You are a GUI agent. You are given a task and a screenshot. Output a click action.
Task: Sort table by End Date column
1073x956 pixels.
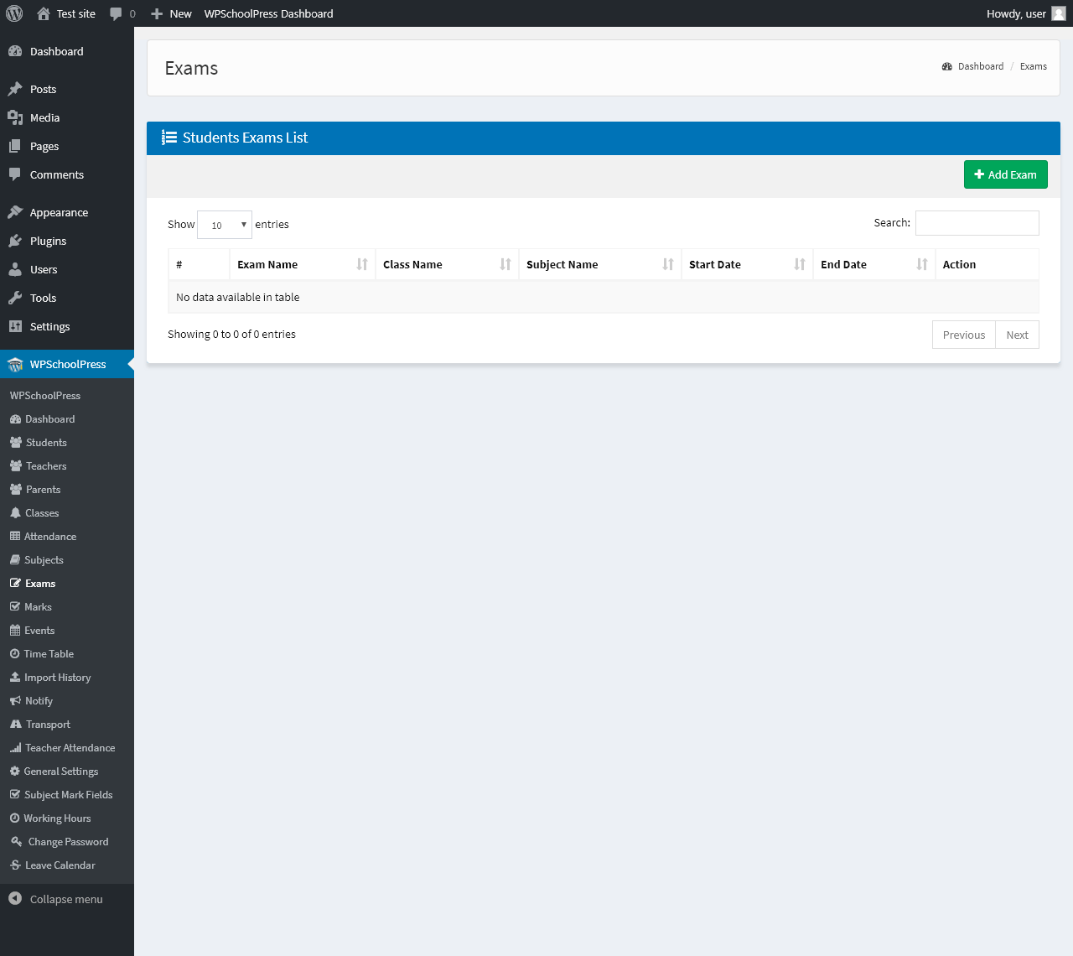click(874, 264)
